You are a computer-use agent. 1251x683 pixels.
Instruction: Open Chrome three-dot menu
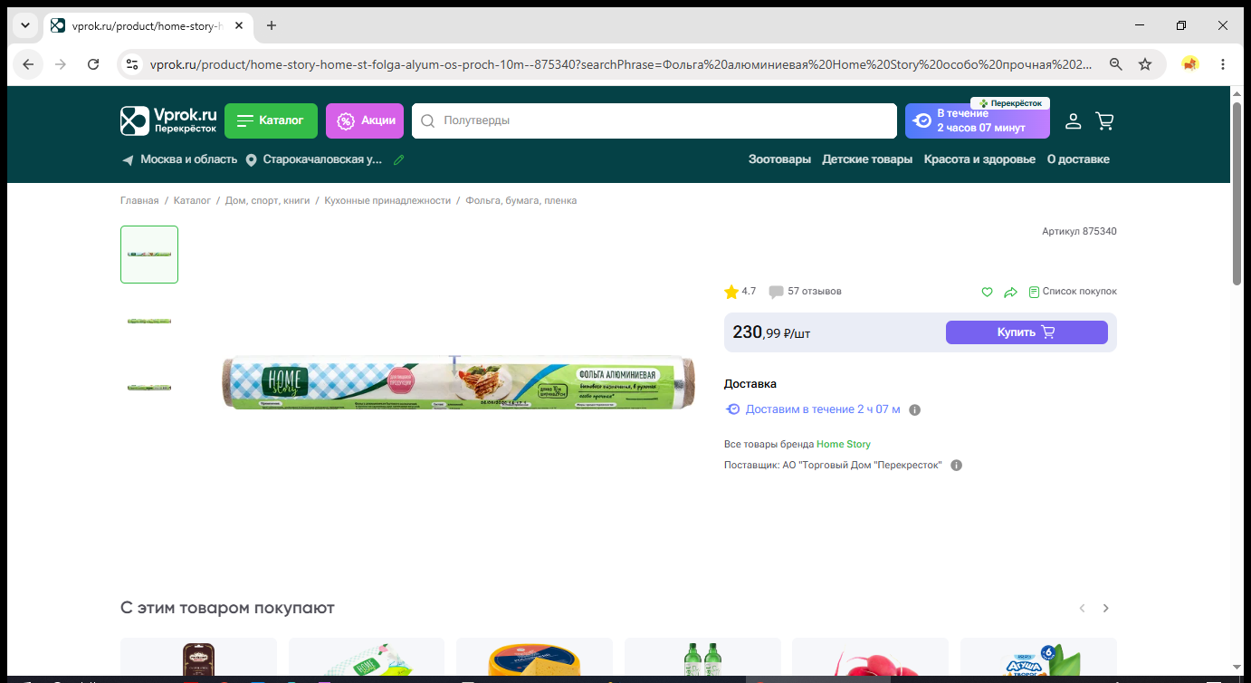tap(1223, 64)
